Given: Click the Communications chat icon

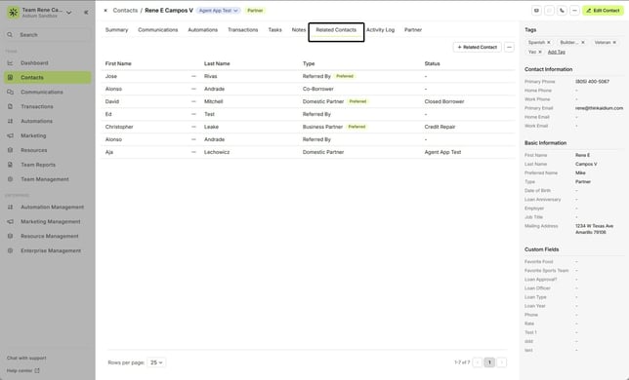Looking at the screenshot, I should coord(10,92).
